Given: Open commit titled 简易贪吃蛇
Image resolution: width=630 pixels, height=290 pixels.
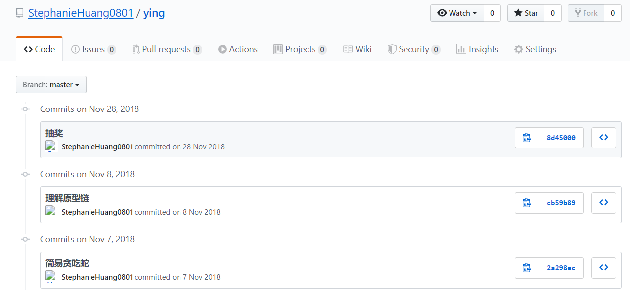Looking at the screenshot, I should click(67, 263).
